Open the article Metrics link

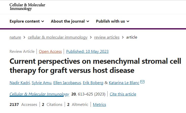(99, 105)
